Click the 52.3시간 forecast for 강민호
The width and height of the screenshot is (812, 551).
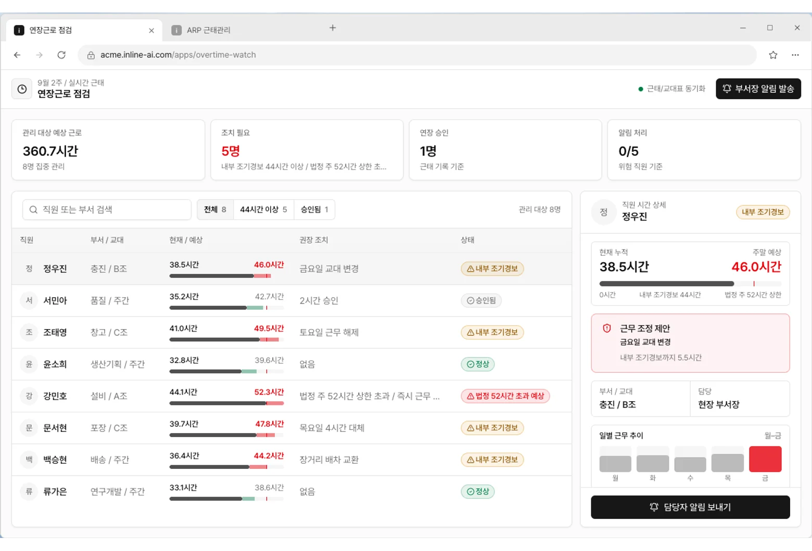pyautogui.click(x=269, y=392)
